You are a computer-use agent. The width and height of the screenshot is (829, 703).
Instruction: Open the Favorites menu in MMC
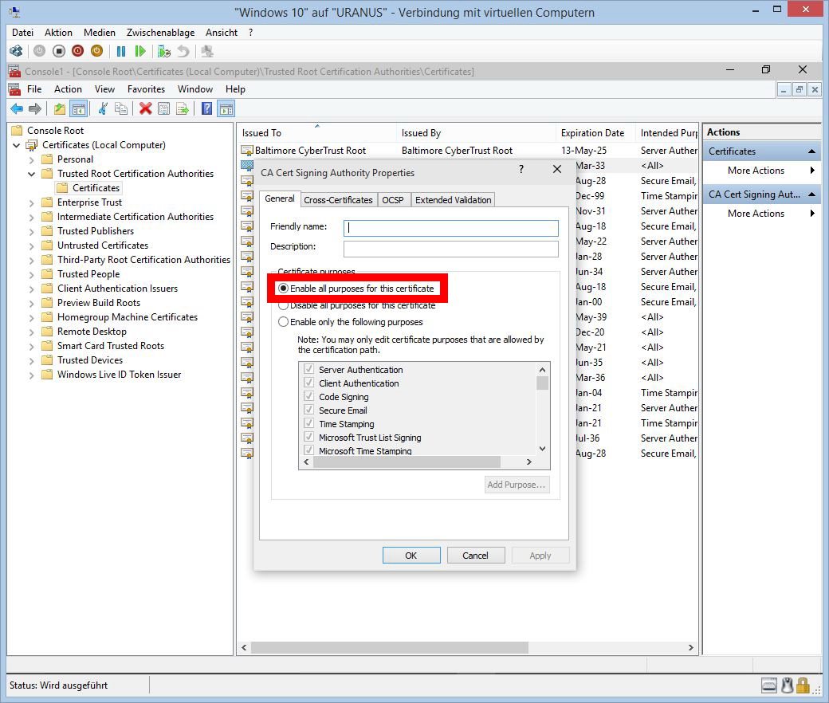click(x=146, y=89)
